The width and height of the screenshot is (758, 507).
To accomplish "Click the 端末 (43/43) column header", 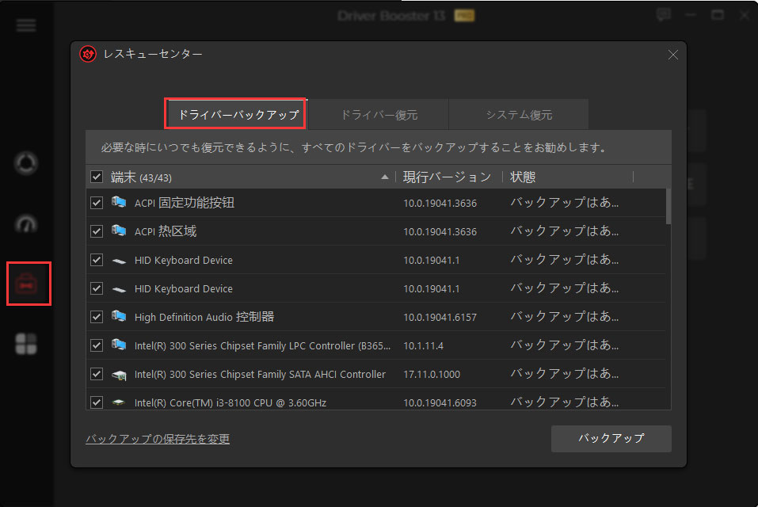I will point(141,177).
